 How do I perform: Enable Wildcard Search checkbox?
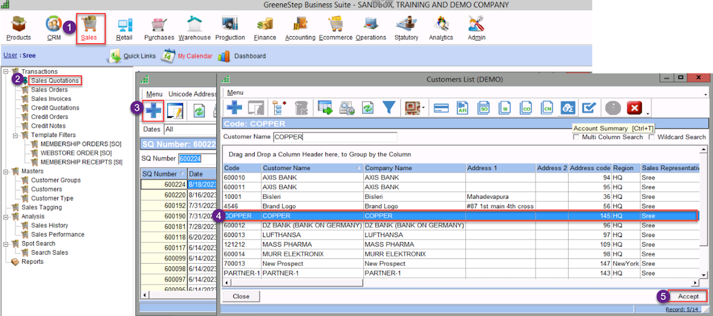pos(651,137)
